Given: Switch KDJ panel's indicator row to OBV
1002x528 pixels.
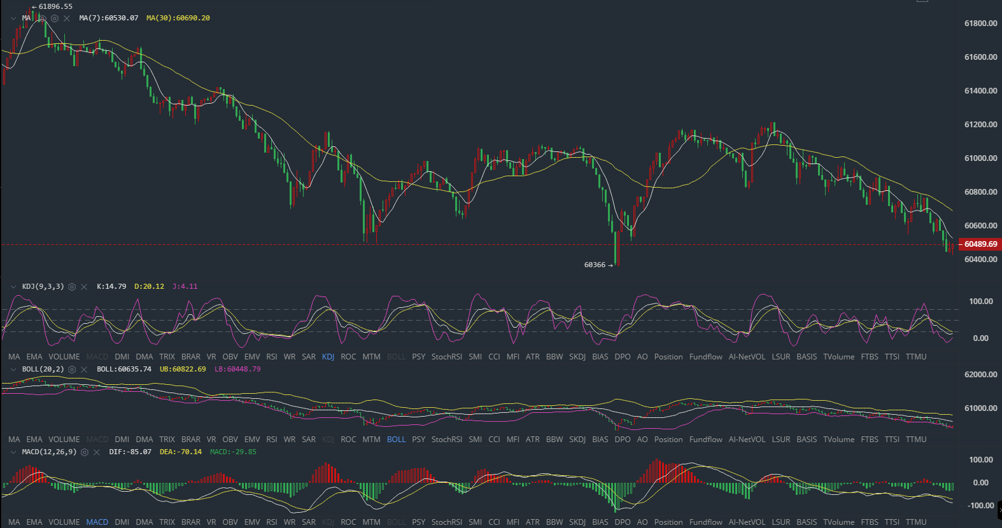Looking at the screenshot, I should (x=230, y=357).
